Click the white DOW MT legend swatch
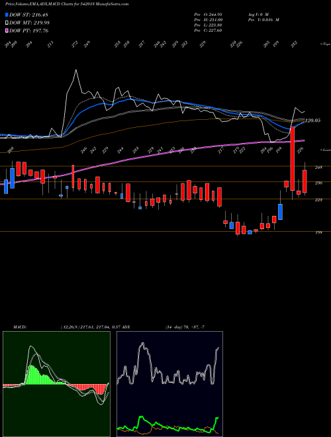 coord(7,23)
